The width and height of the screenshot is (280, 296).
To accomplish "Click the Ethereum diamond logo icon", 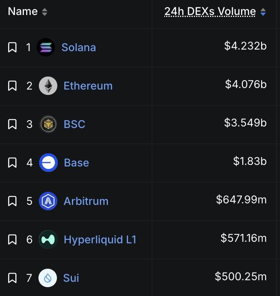I will [48, 86].
